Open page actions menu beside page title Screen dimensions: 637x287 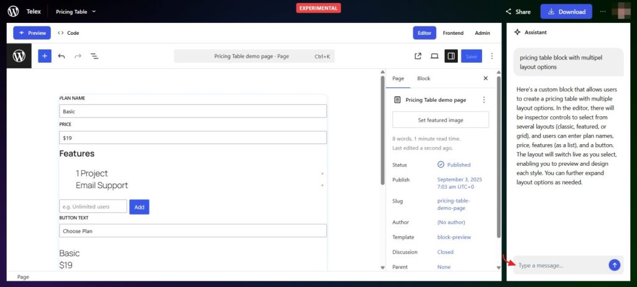pos(484,99)
